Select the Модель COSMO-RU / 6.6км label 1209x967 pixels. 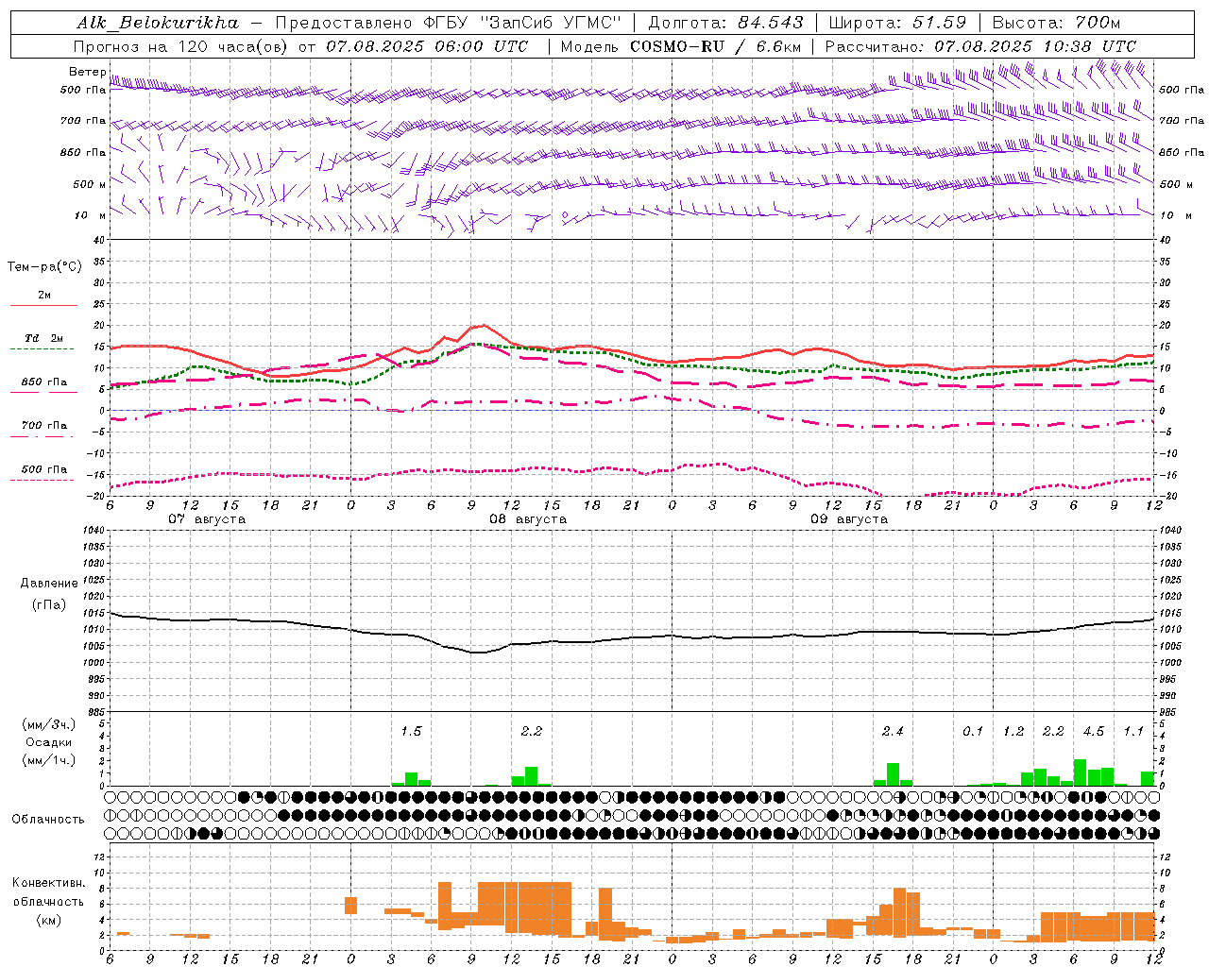[681, 45]
